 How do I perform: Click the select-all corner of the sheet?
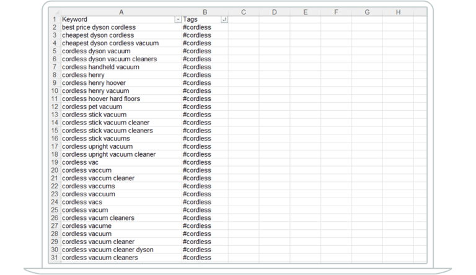[x=55, y=12]
